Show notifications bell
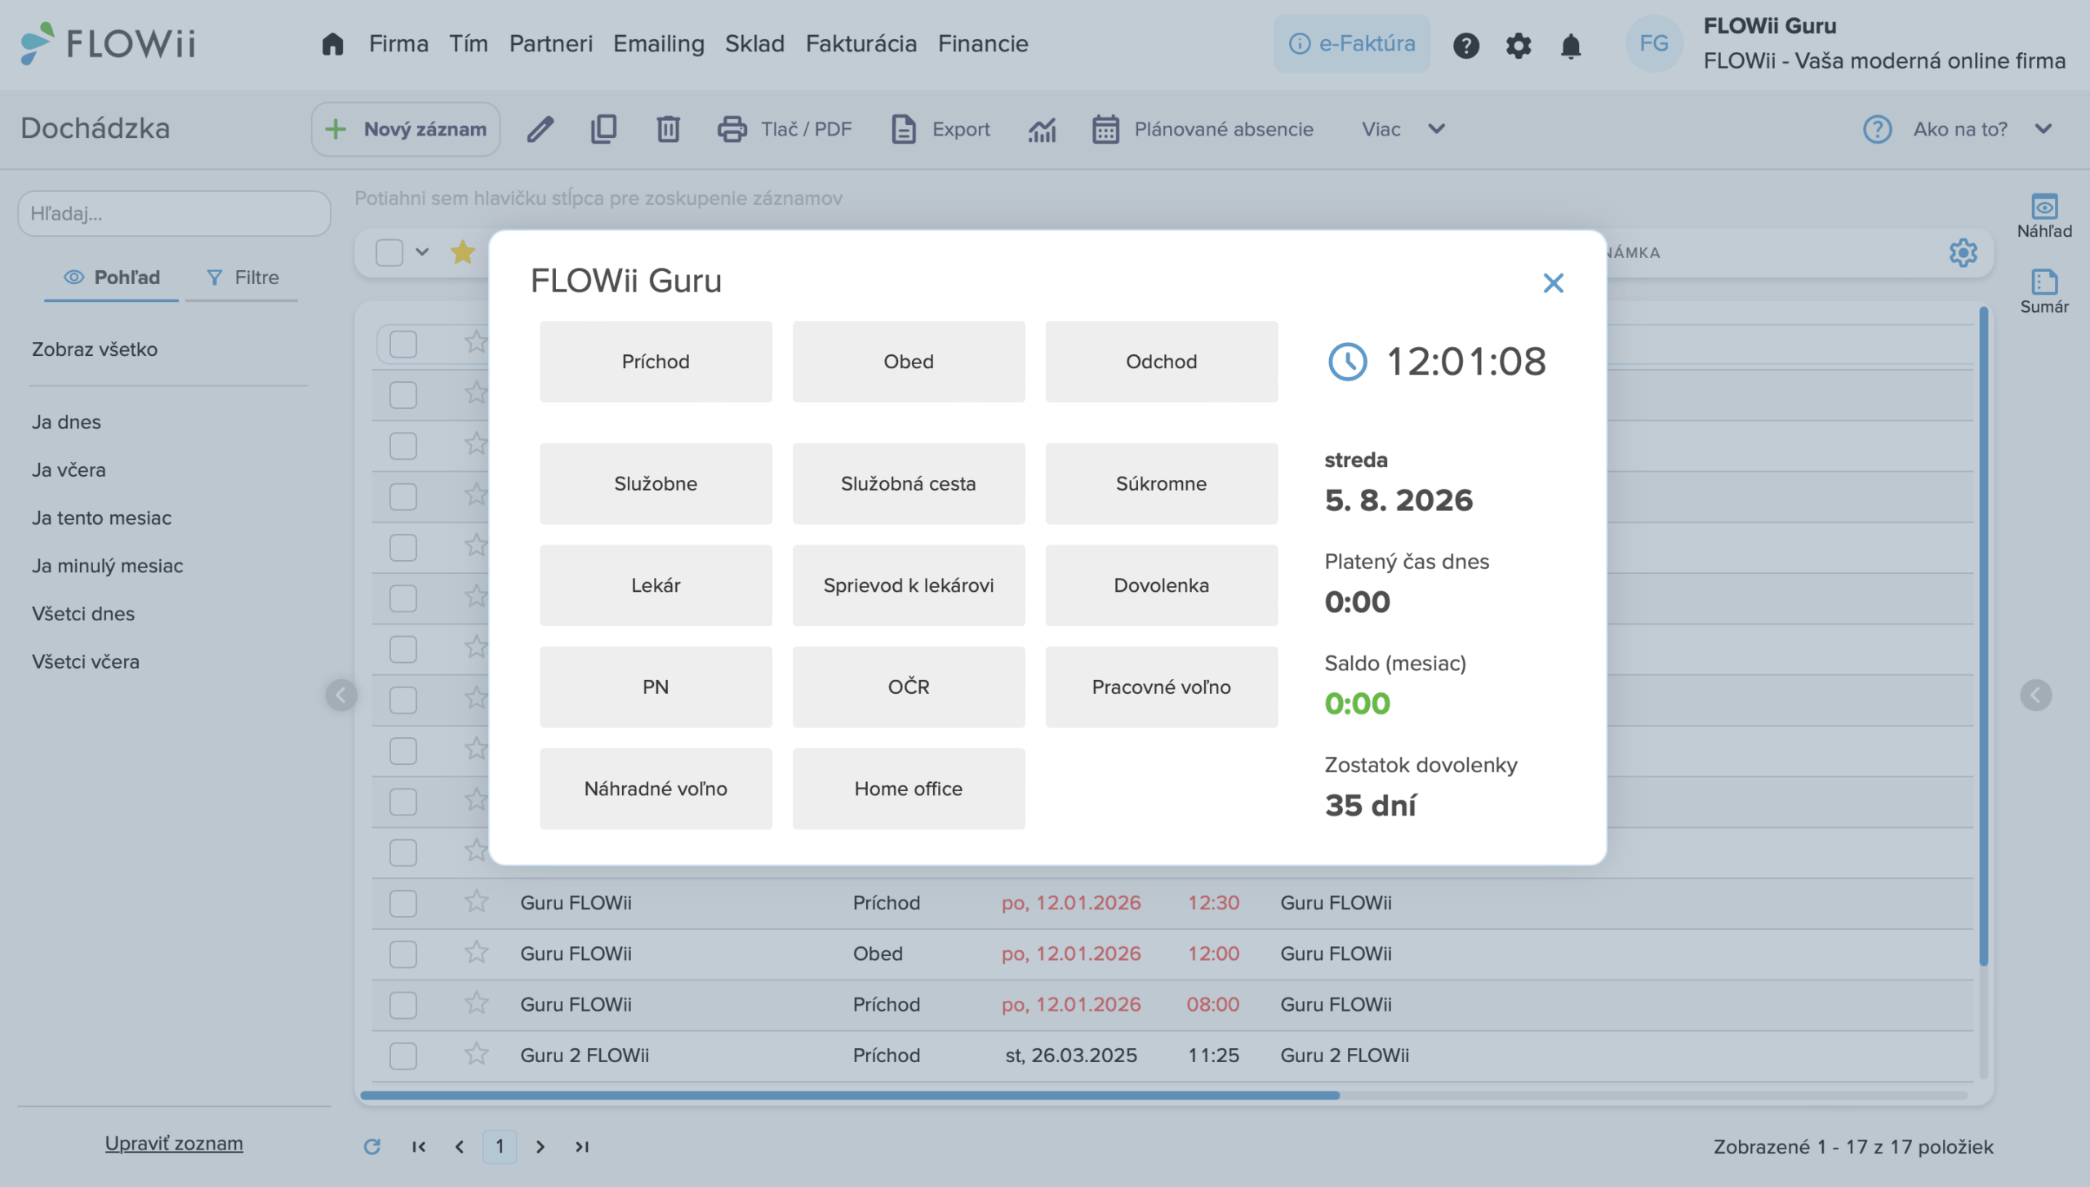This screenshot has height=1187, width=2090. 1570,45
